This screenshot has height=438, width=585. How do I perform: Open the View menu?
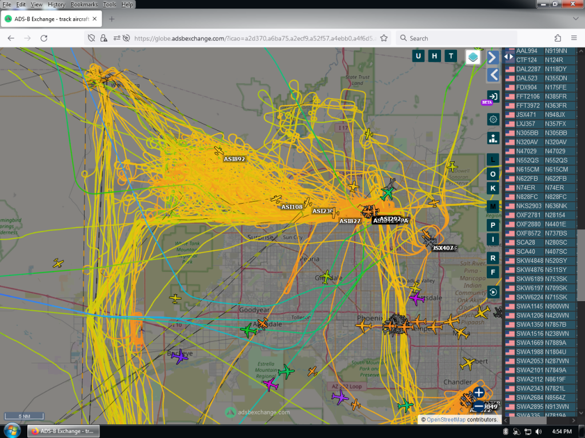(x=36, y=5)
